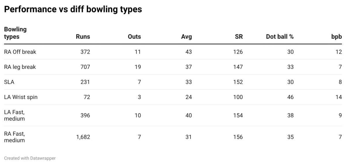Click the SR column header
The image size is (346, 165).
point(239,37)
